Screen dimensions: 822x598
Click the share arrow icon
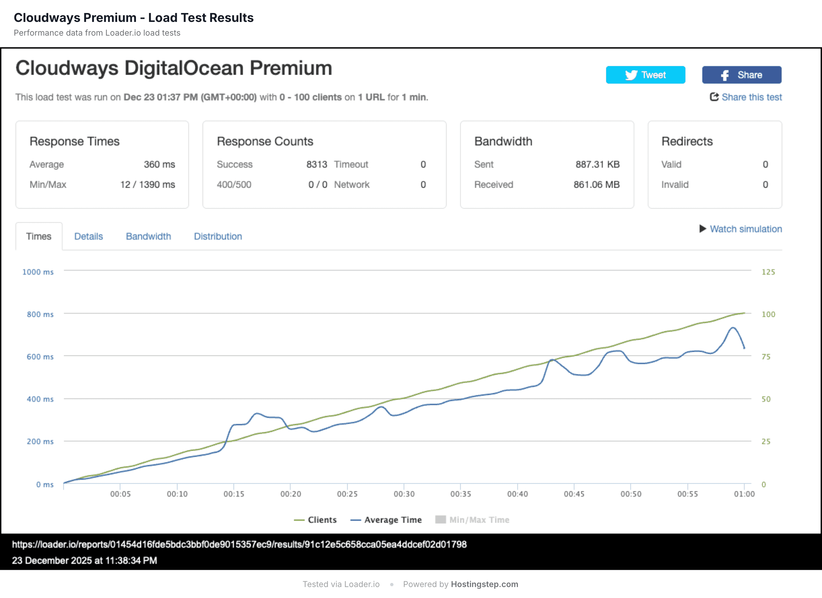tap(714, 97)
